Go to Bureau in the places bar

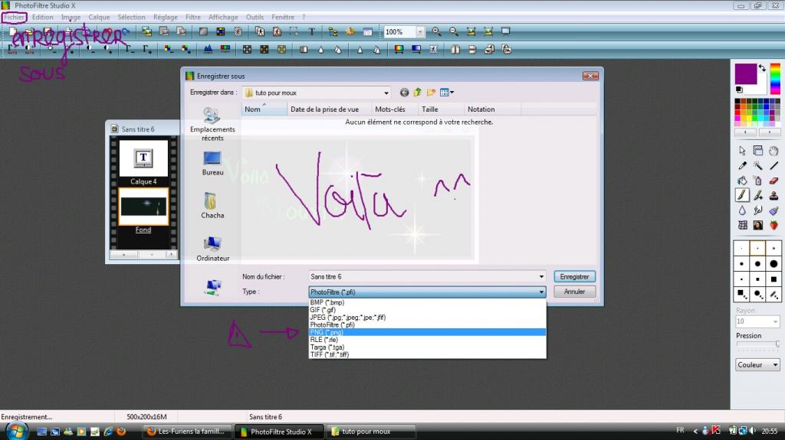tap(212, 164)
